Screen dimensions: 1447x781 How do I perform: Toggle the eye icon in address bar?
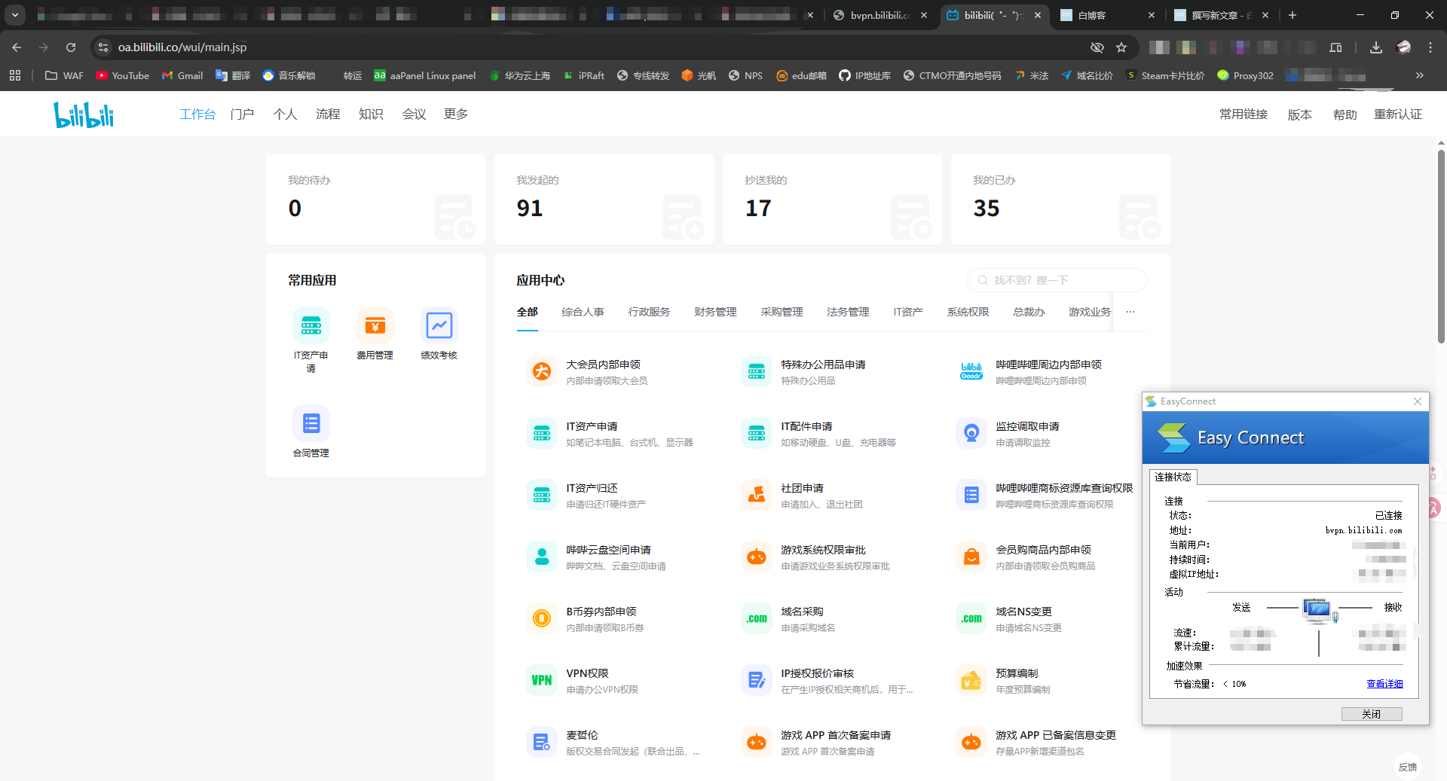coord(1097,47)
